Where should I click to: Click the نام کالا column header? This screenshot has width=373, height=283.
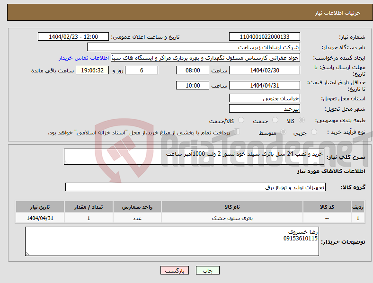(232, 207)
